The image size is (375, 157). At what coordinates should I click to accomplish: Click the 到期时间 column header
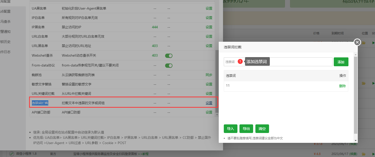[x=338, y=33]
